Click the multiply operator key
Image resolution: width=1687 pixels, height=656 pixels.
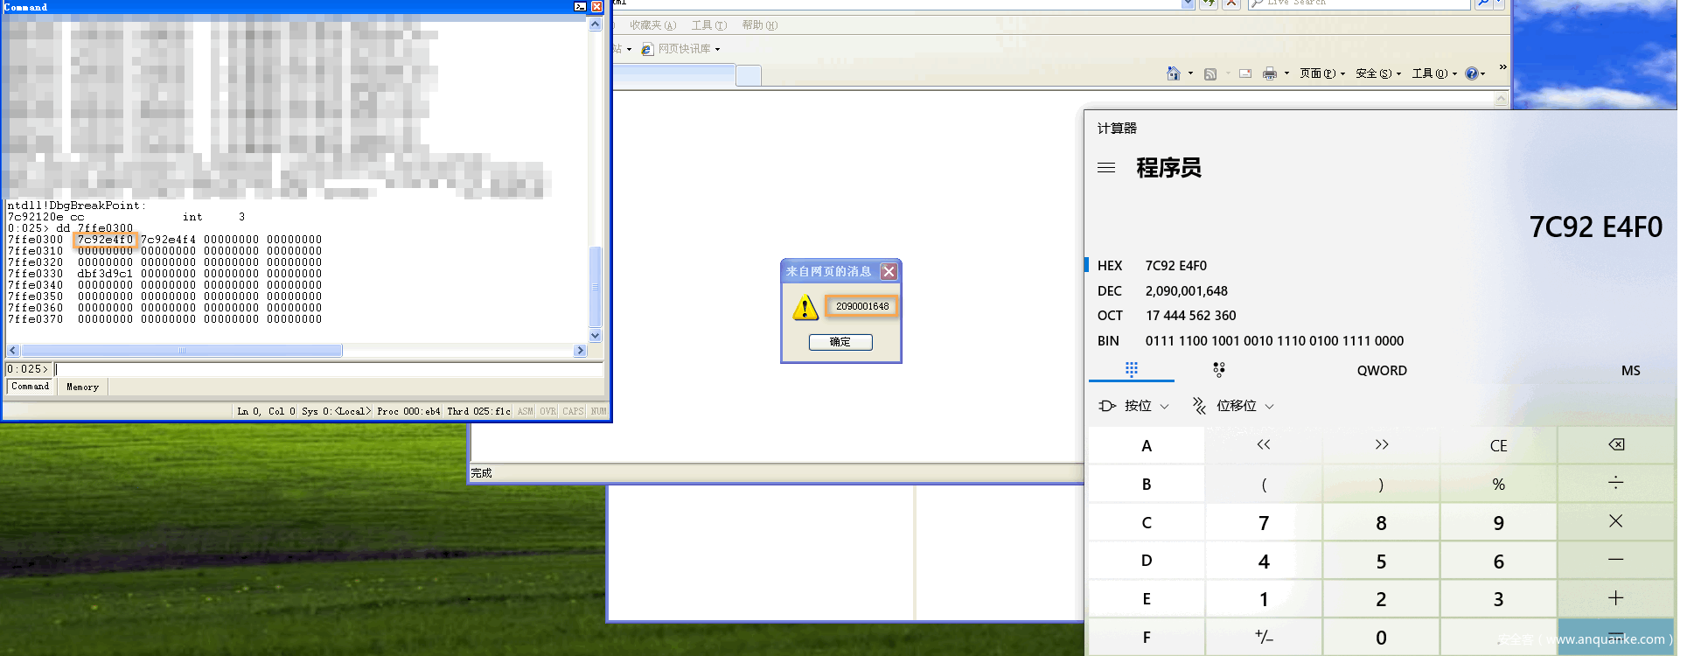(1616, 522)
